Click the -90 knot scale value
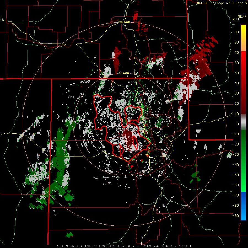Viewport: 248px width, 248px height. tap(236, 216)
